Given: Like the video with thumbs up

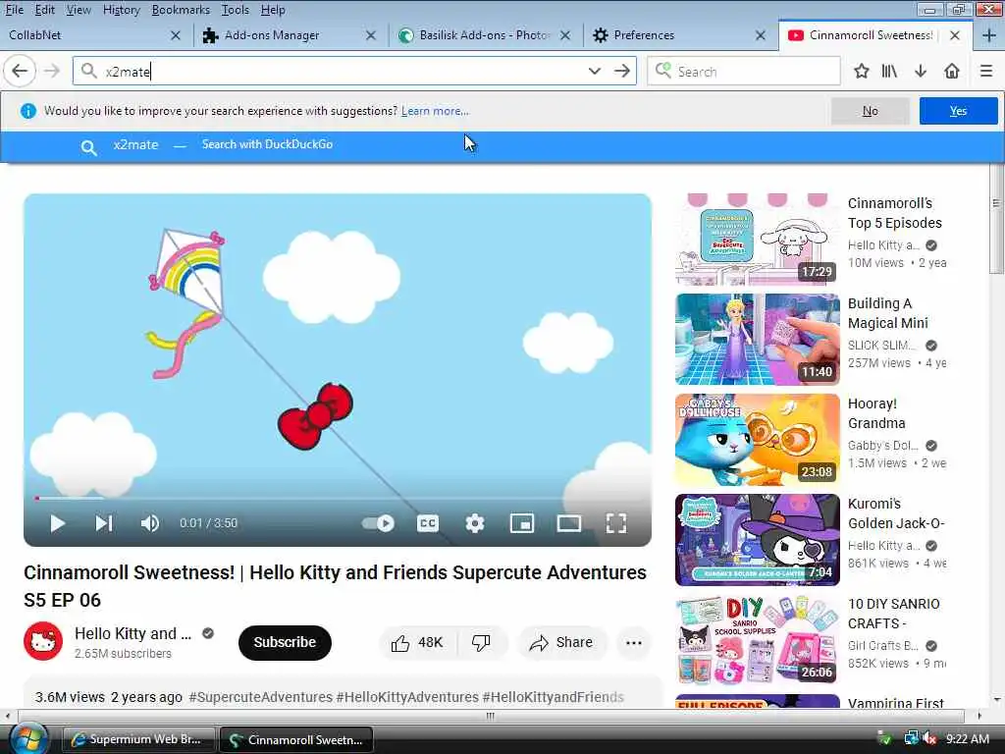Looking at the screenshot, I should [418, 642].
